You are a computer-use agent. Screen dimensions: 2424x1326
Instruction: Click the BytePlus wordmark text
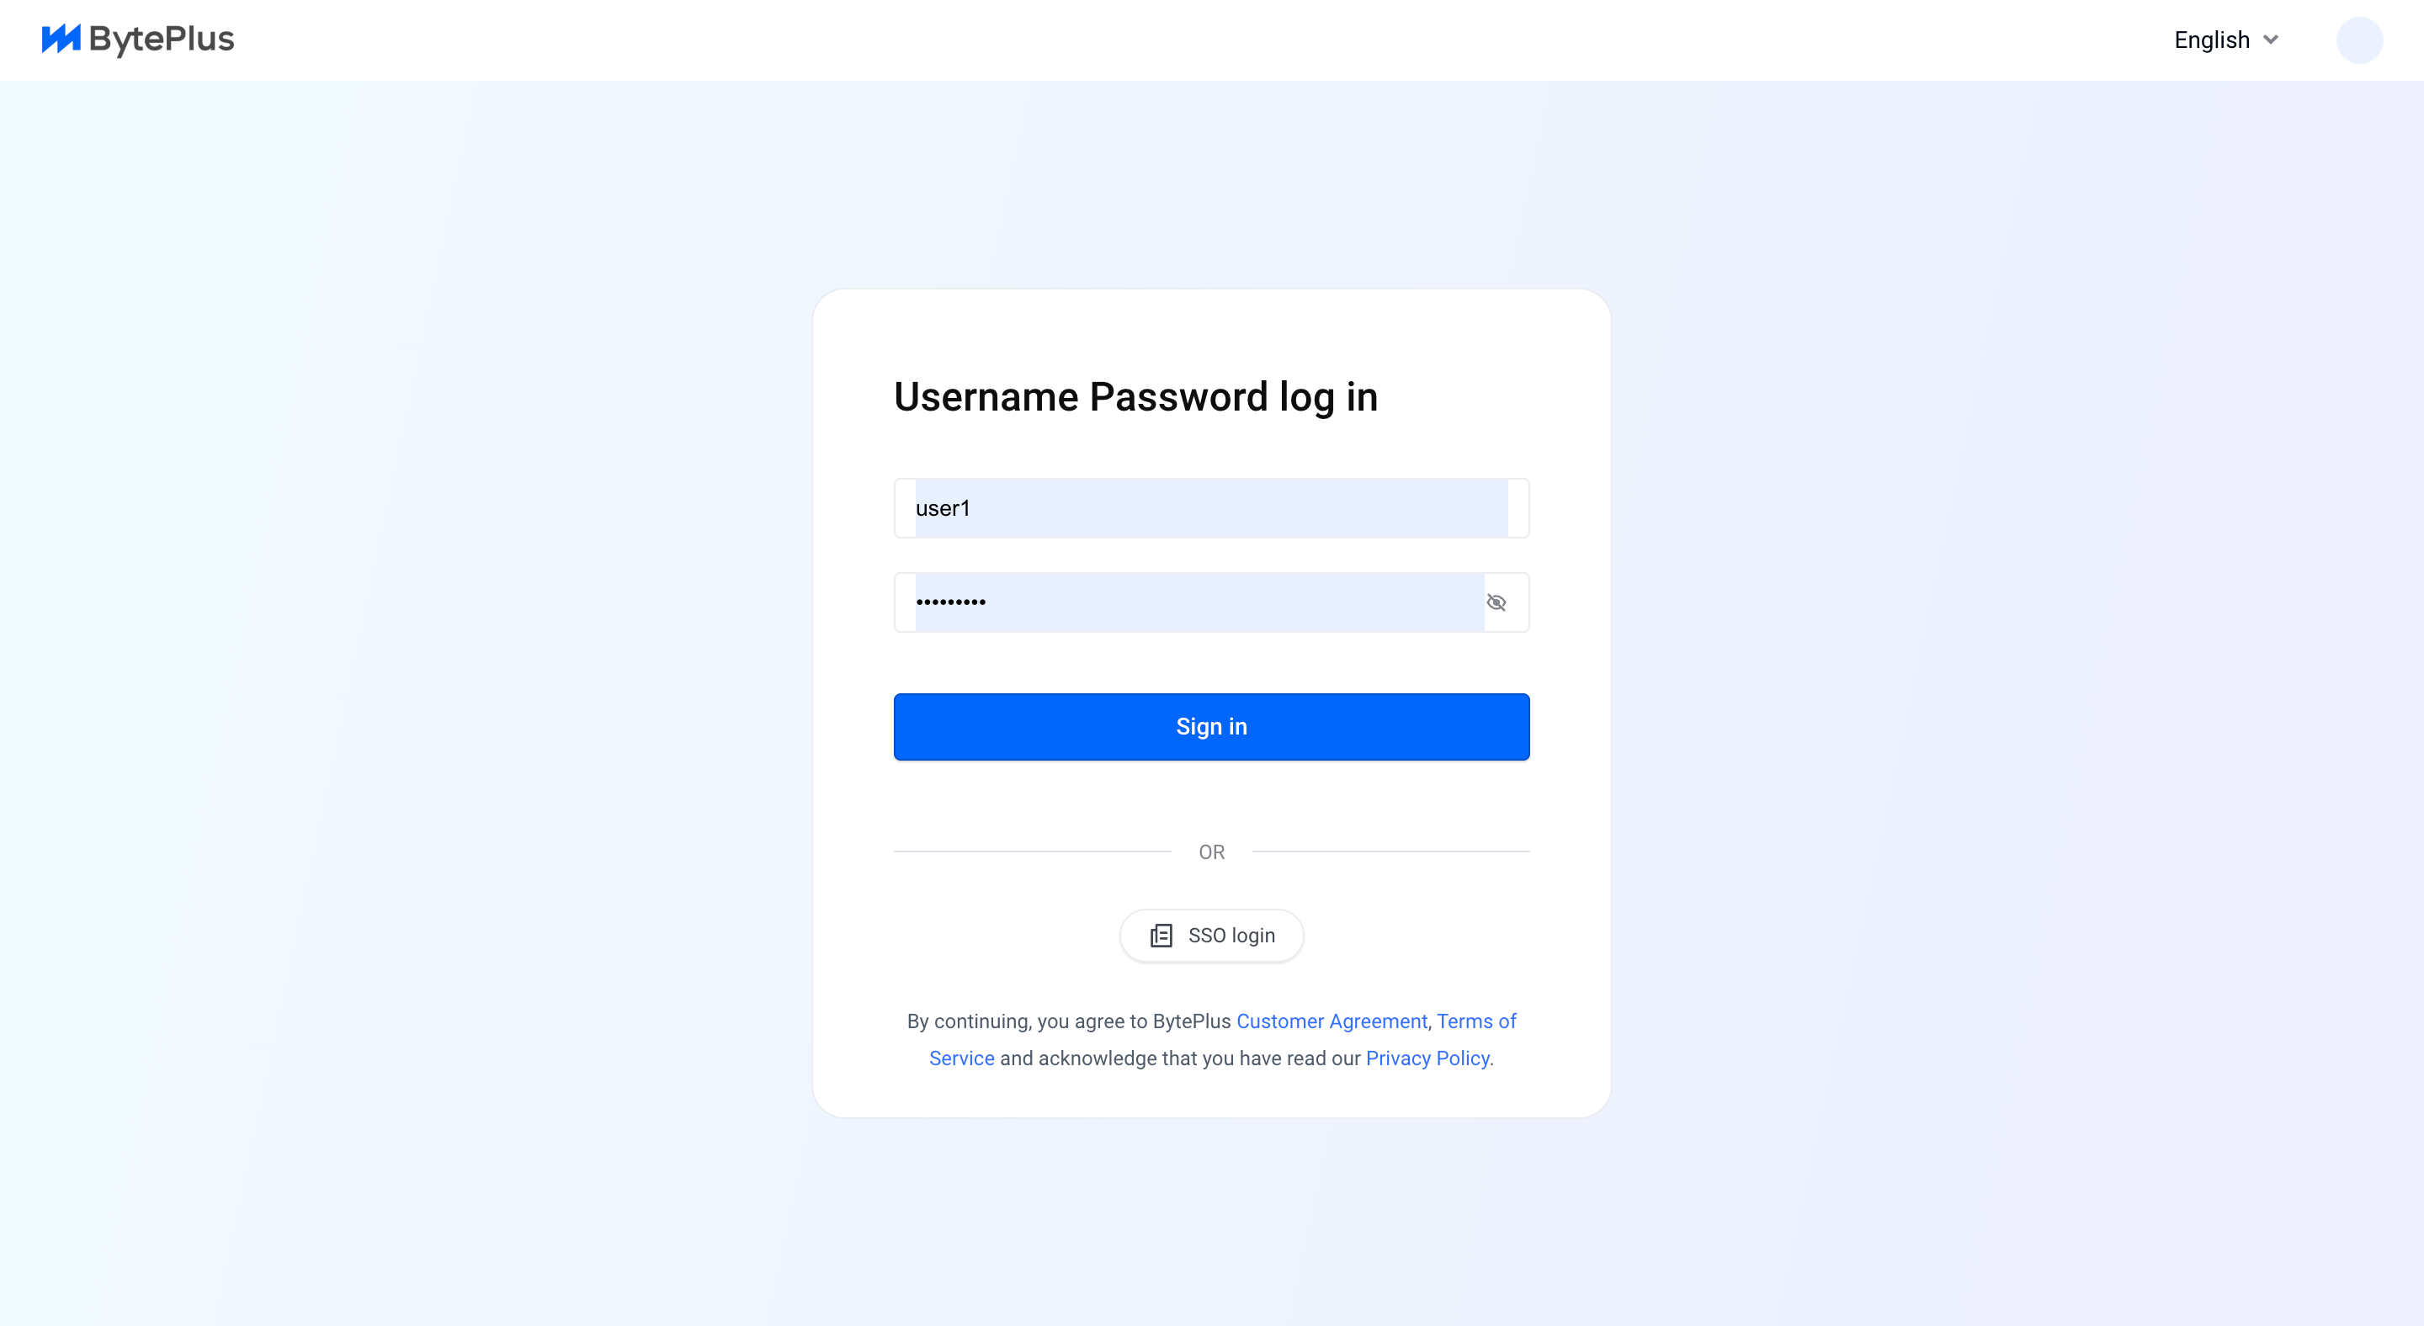pyautogui.click(x=162, y=40)
